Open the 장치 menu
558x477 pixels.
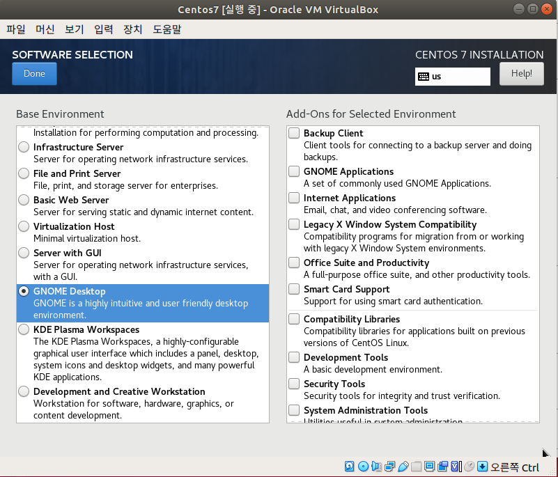[132, 29]
